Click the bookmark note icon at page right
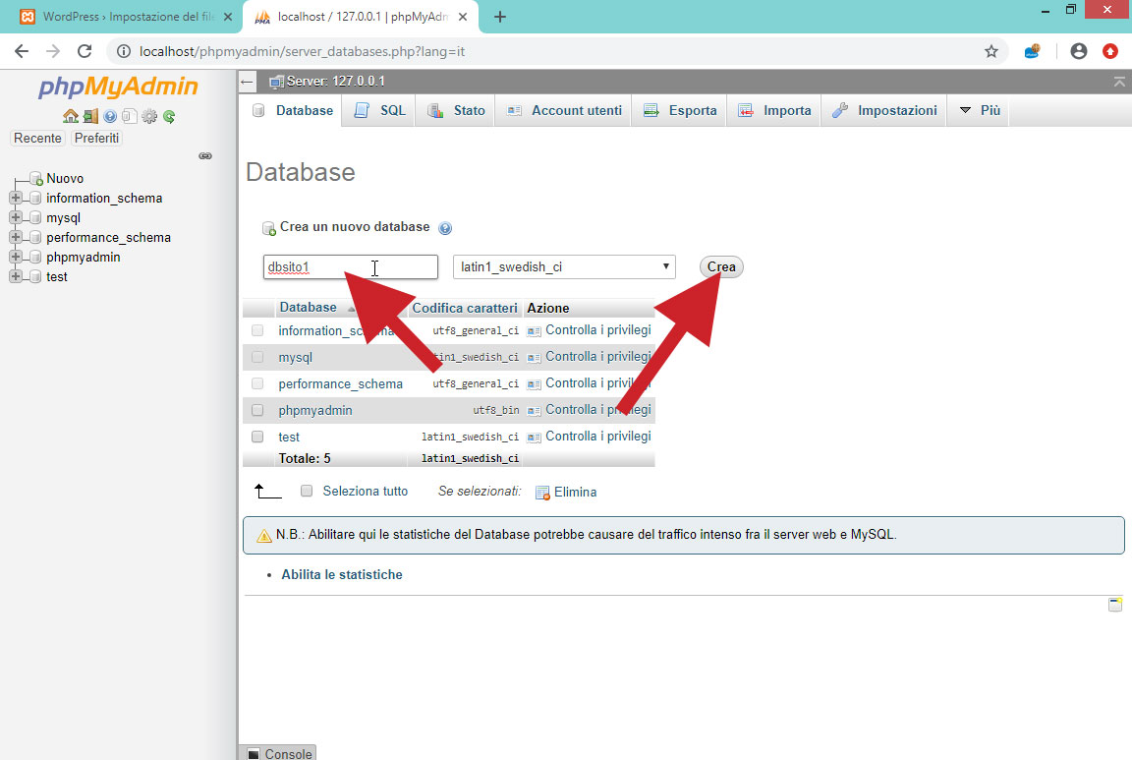This screenshot has height=760, width=1132. [x=1115, y=605]
